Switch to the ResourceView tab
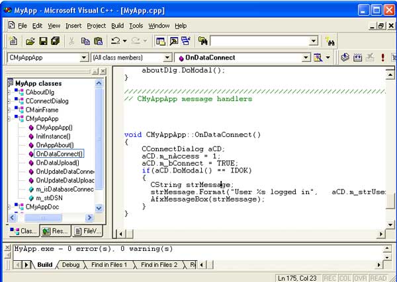397x282 pixels. (x=55, y=231)
